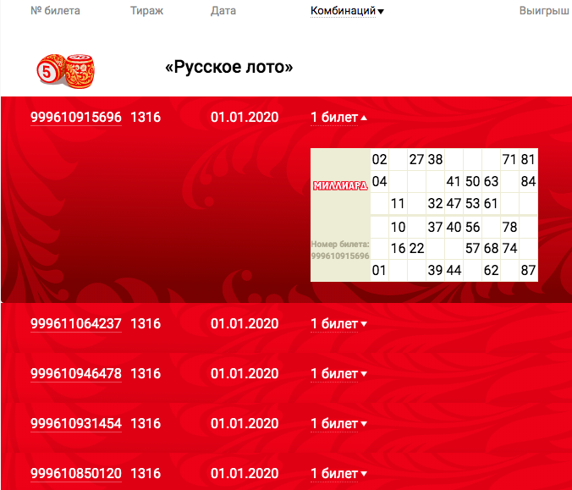Click date 01.01.2020 in row 999610915696
This screenshot has width=572, height=490.
(x=245, y=118)
